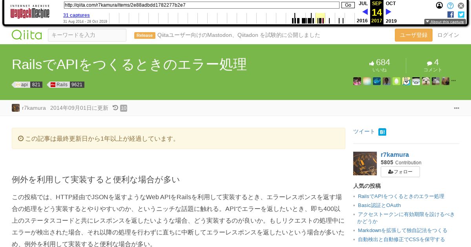471x247 pixels.
Task: Close the Wayback Machine toolbar
Action: (461, 5)
